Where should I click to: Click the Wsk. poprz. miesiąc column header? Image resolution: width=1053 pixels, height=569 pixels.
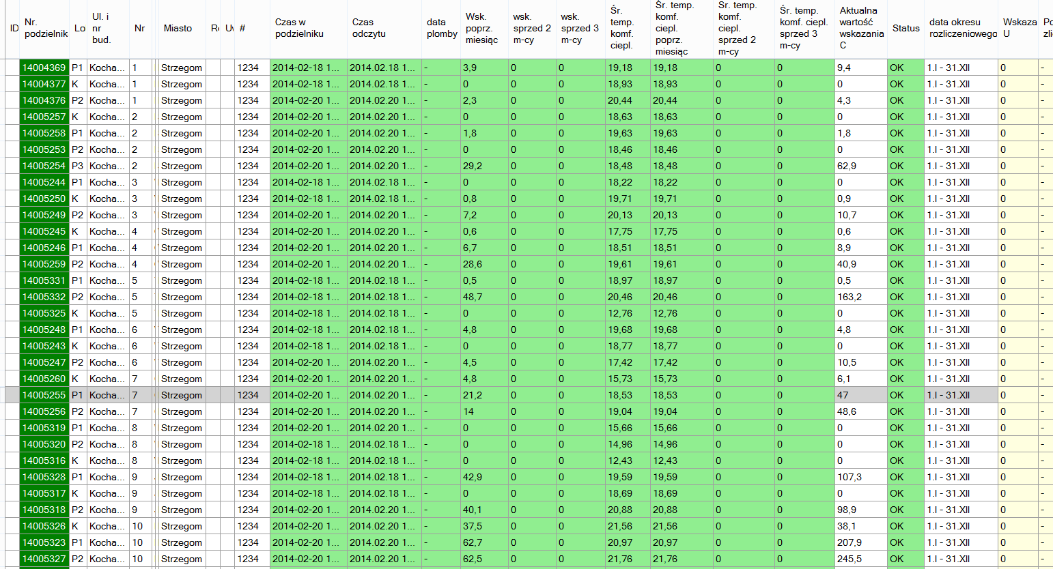pos(485,28)
